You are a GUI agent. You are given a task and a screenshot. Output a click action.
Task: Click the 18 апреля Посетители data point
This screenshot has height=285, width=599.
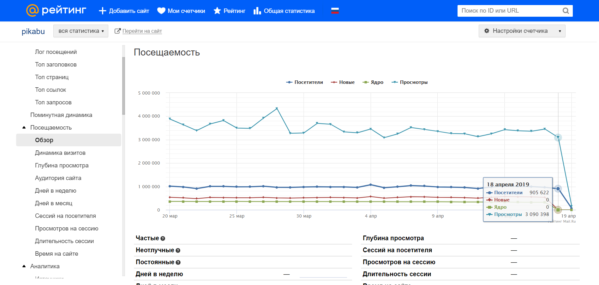click(558, 189)
